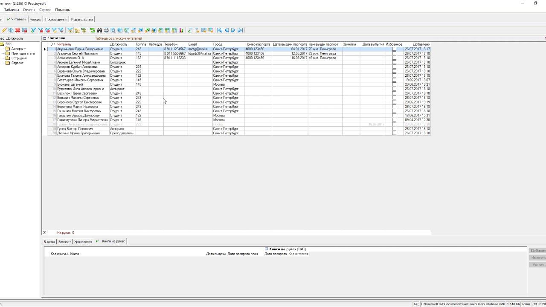Go to previous record arrow
546x307 pixels.
click(x=227, y=30)
